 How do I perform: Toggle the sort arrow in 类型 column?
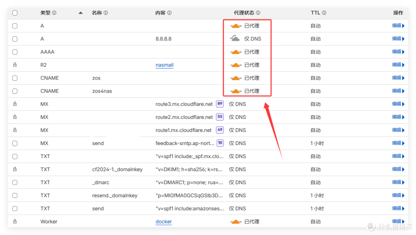(81, 13)
